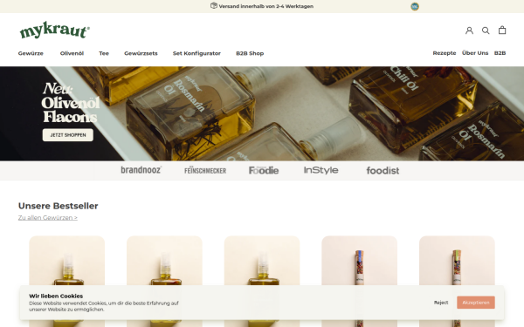Go to Tee category
The width and height of the screenshot is (524, 327).
click(104, 53)
